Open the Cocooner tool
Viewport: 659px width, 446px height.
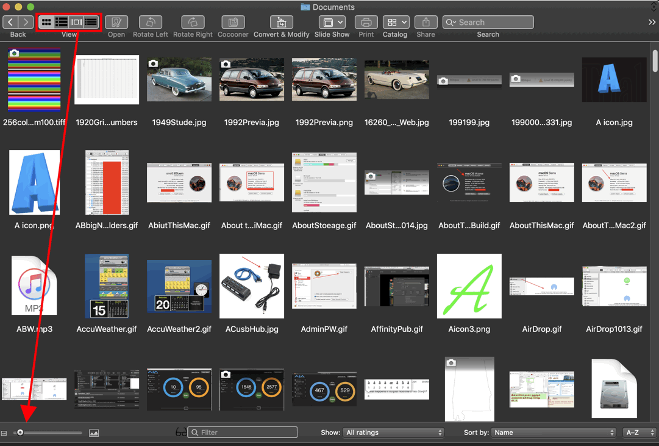232,22
